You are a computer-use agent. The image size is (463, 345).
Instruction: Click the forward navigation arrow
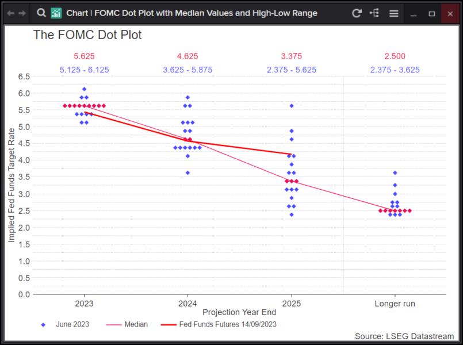tap(21, 13)
